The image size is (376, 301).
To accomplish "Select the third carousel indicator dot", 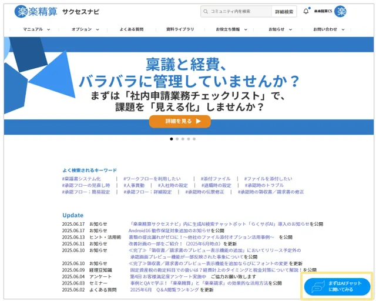I will click(183, 139).
